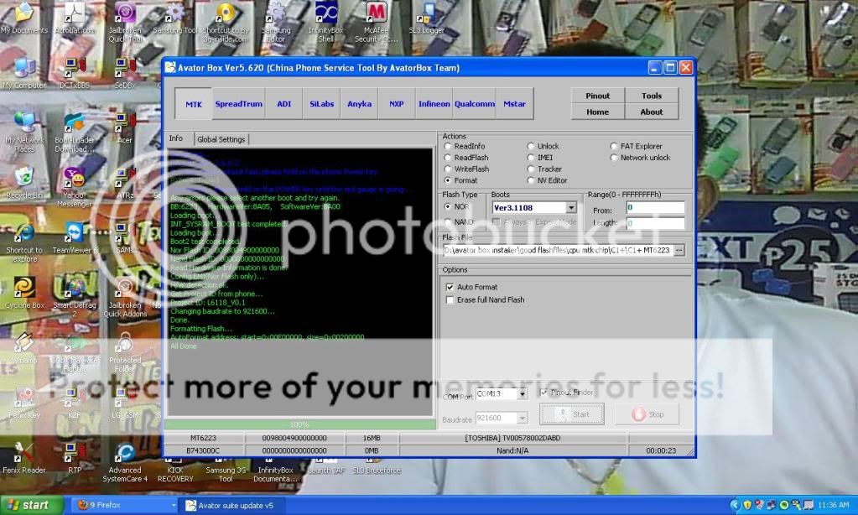Launch the TeamViewer 6 desktop icon
Image resolution: width=858 pixels, height=515 pixels.
click(74, 234)
